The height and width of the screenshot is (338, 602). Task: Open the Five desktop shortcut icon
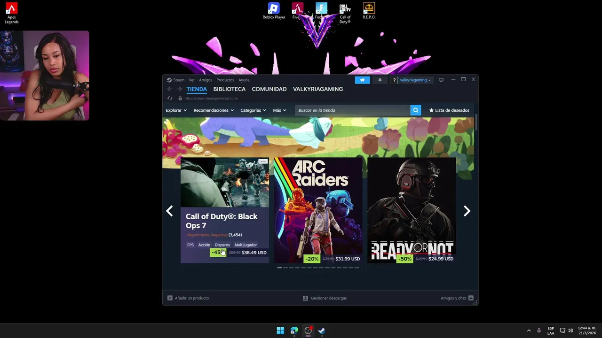tap(297, 11)
